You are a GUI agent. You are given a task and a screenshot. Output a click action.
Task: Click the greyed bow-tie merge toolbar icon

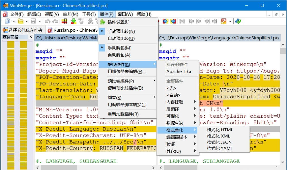coord(182,21)
